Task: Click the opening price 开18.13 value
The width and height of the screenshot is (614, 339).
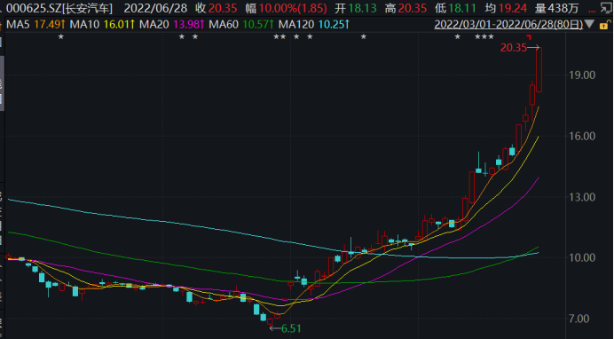Action: (x=355, y=8)
